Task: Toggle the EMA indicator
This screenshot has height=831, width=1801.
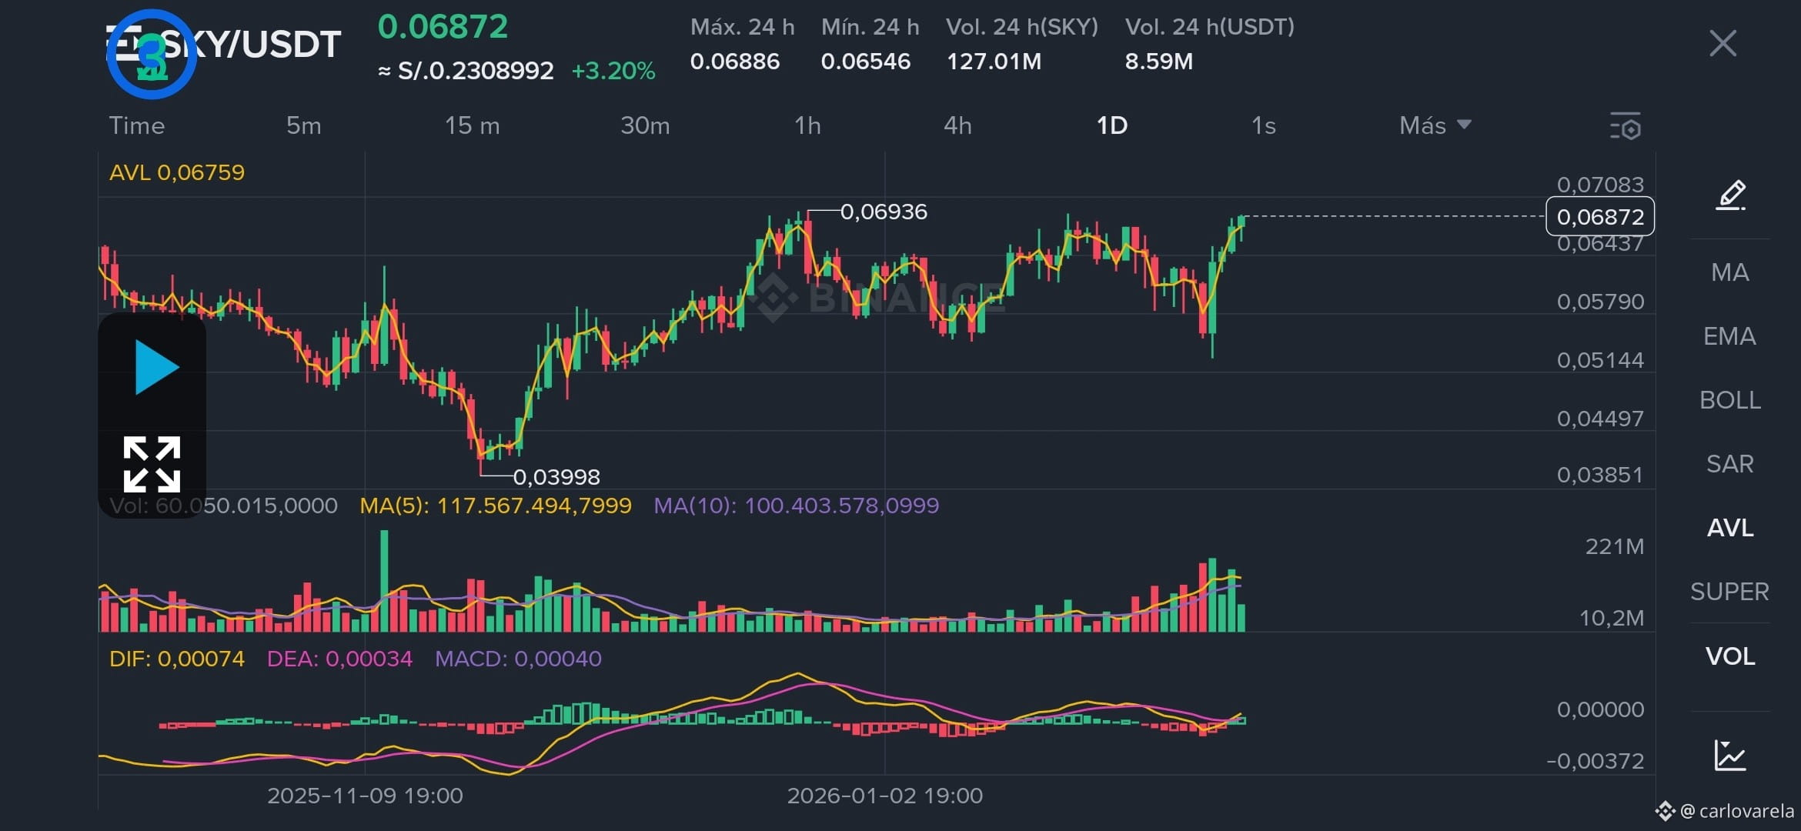Action: point(1729,336)
